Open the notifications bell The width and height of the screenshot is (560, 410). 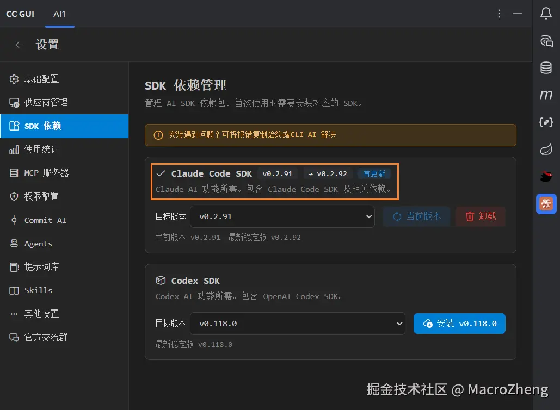pos(546,14)
